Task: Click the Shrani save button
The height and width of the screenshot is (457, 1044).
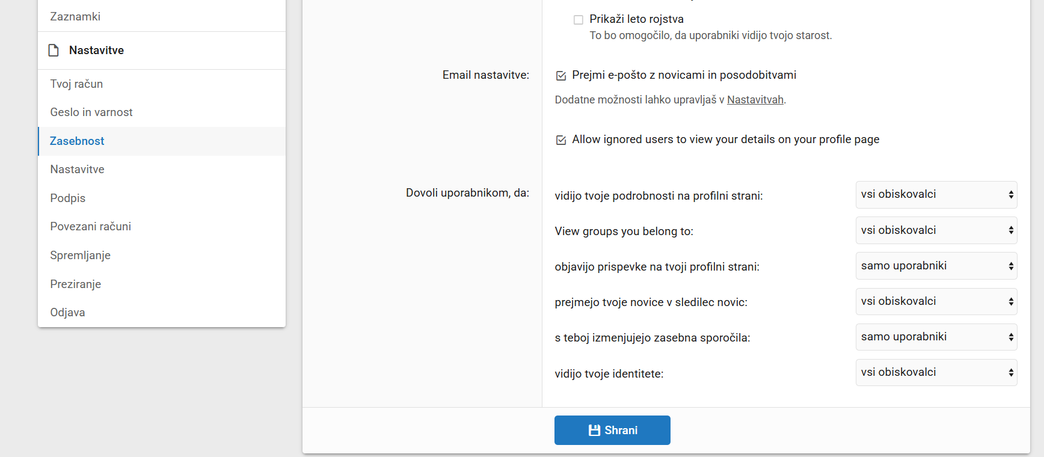Action: click(x=612, y=431)
